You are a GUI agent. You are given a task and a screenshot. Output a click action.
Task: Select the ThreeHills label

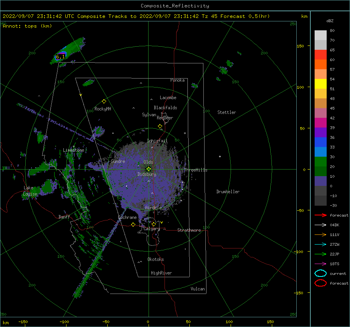click(x=196, y=170)
